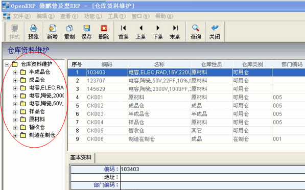
Task: Click the 删除 delete icon
Action: [x=104, y=28]
